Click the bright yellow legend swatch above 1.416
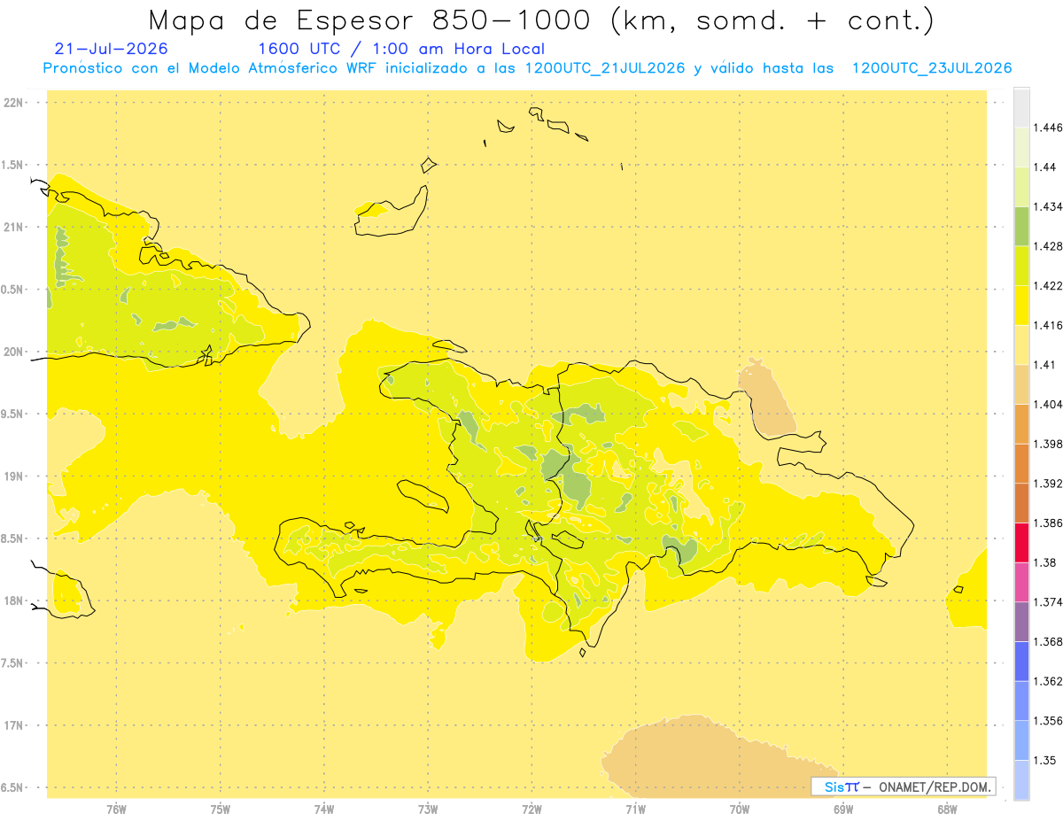Viewport: 1063px width, 821px height. 1021,306
